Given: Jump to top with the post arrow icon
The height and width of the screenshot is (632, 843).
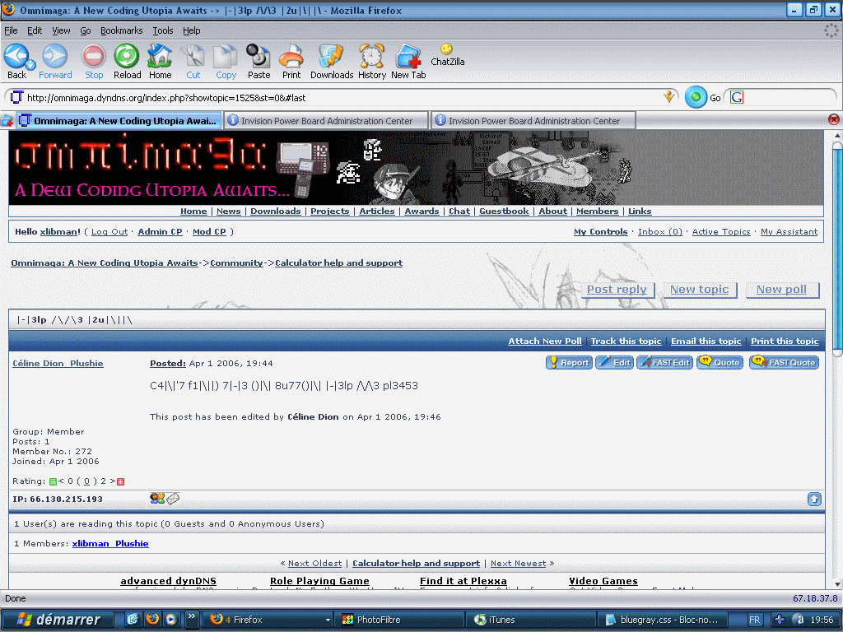Looking at the screenshot, I should click(x=814, y=500).
